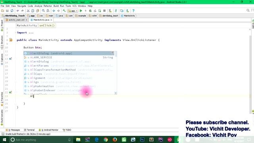
Task: Click the green Run button
Action: [x=81, y=11]
